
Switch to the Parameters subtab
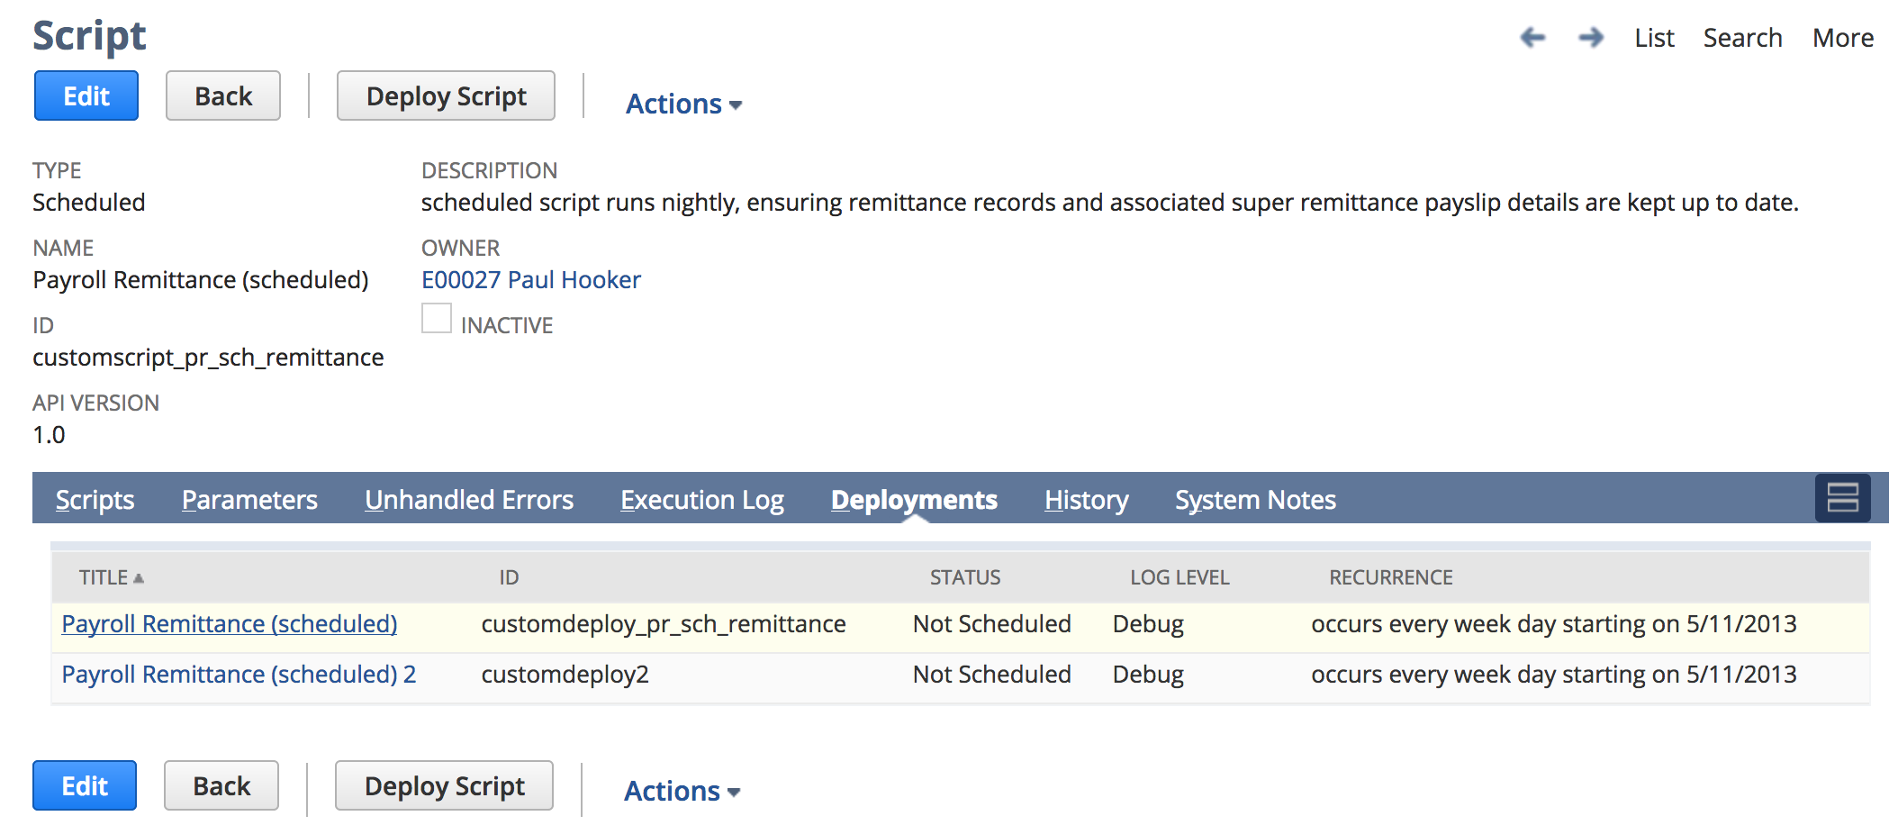click(x=249, y=499)
